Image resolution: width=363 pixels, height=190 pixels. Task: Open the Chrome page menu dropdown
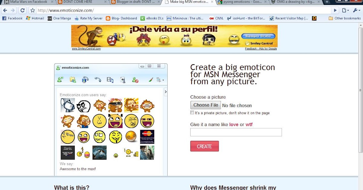click(345, 10)
